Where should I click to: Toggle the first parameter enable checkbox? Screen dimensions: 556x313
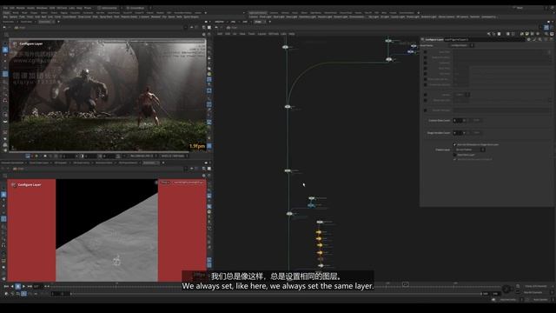coord(425,52)
